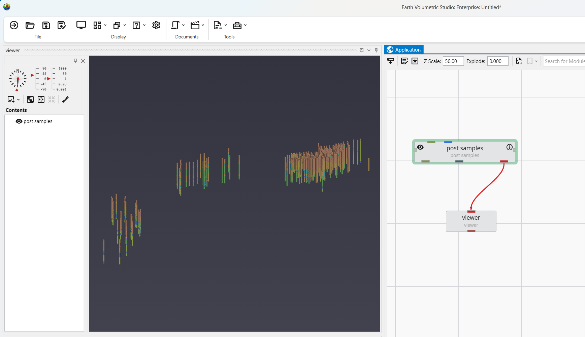Expand the Tools toolbox dropdown
This screenshot has width=585, height=337.
(245, 25)
